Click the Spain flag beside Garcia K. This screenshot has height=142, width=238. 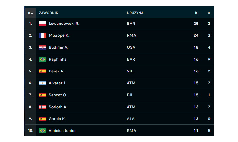pyautogui.click(x=42, y=119)
